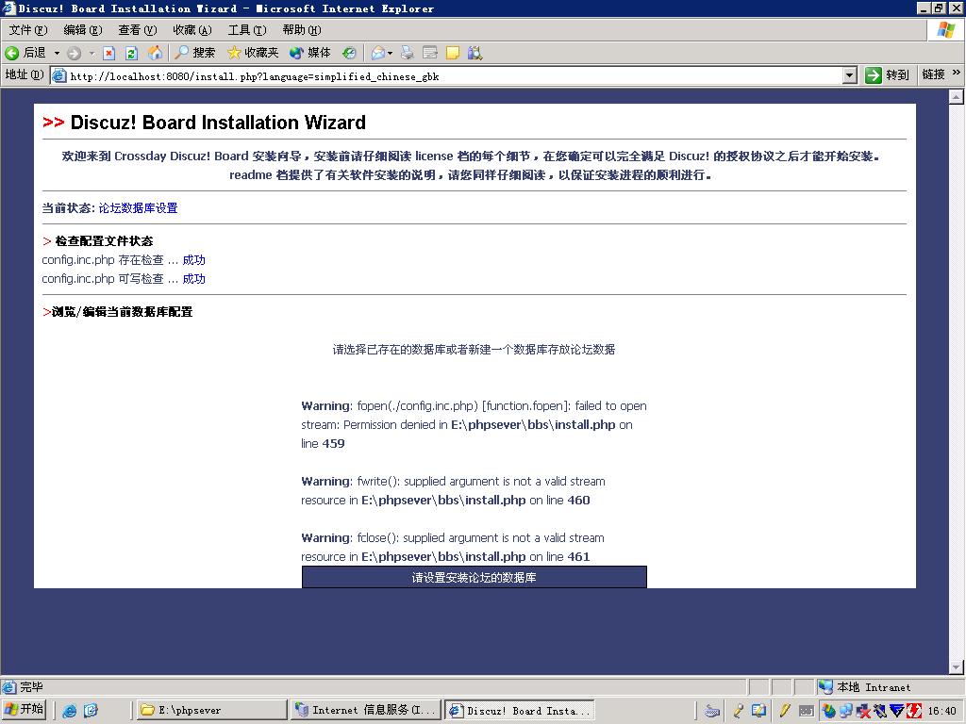Viewport: 966px width, 724px height.
Task: Click the address bar URL field
Action: click(x=455, y=76)
